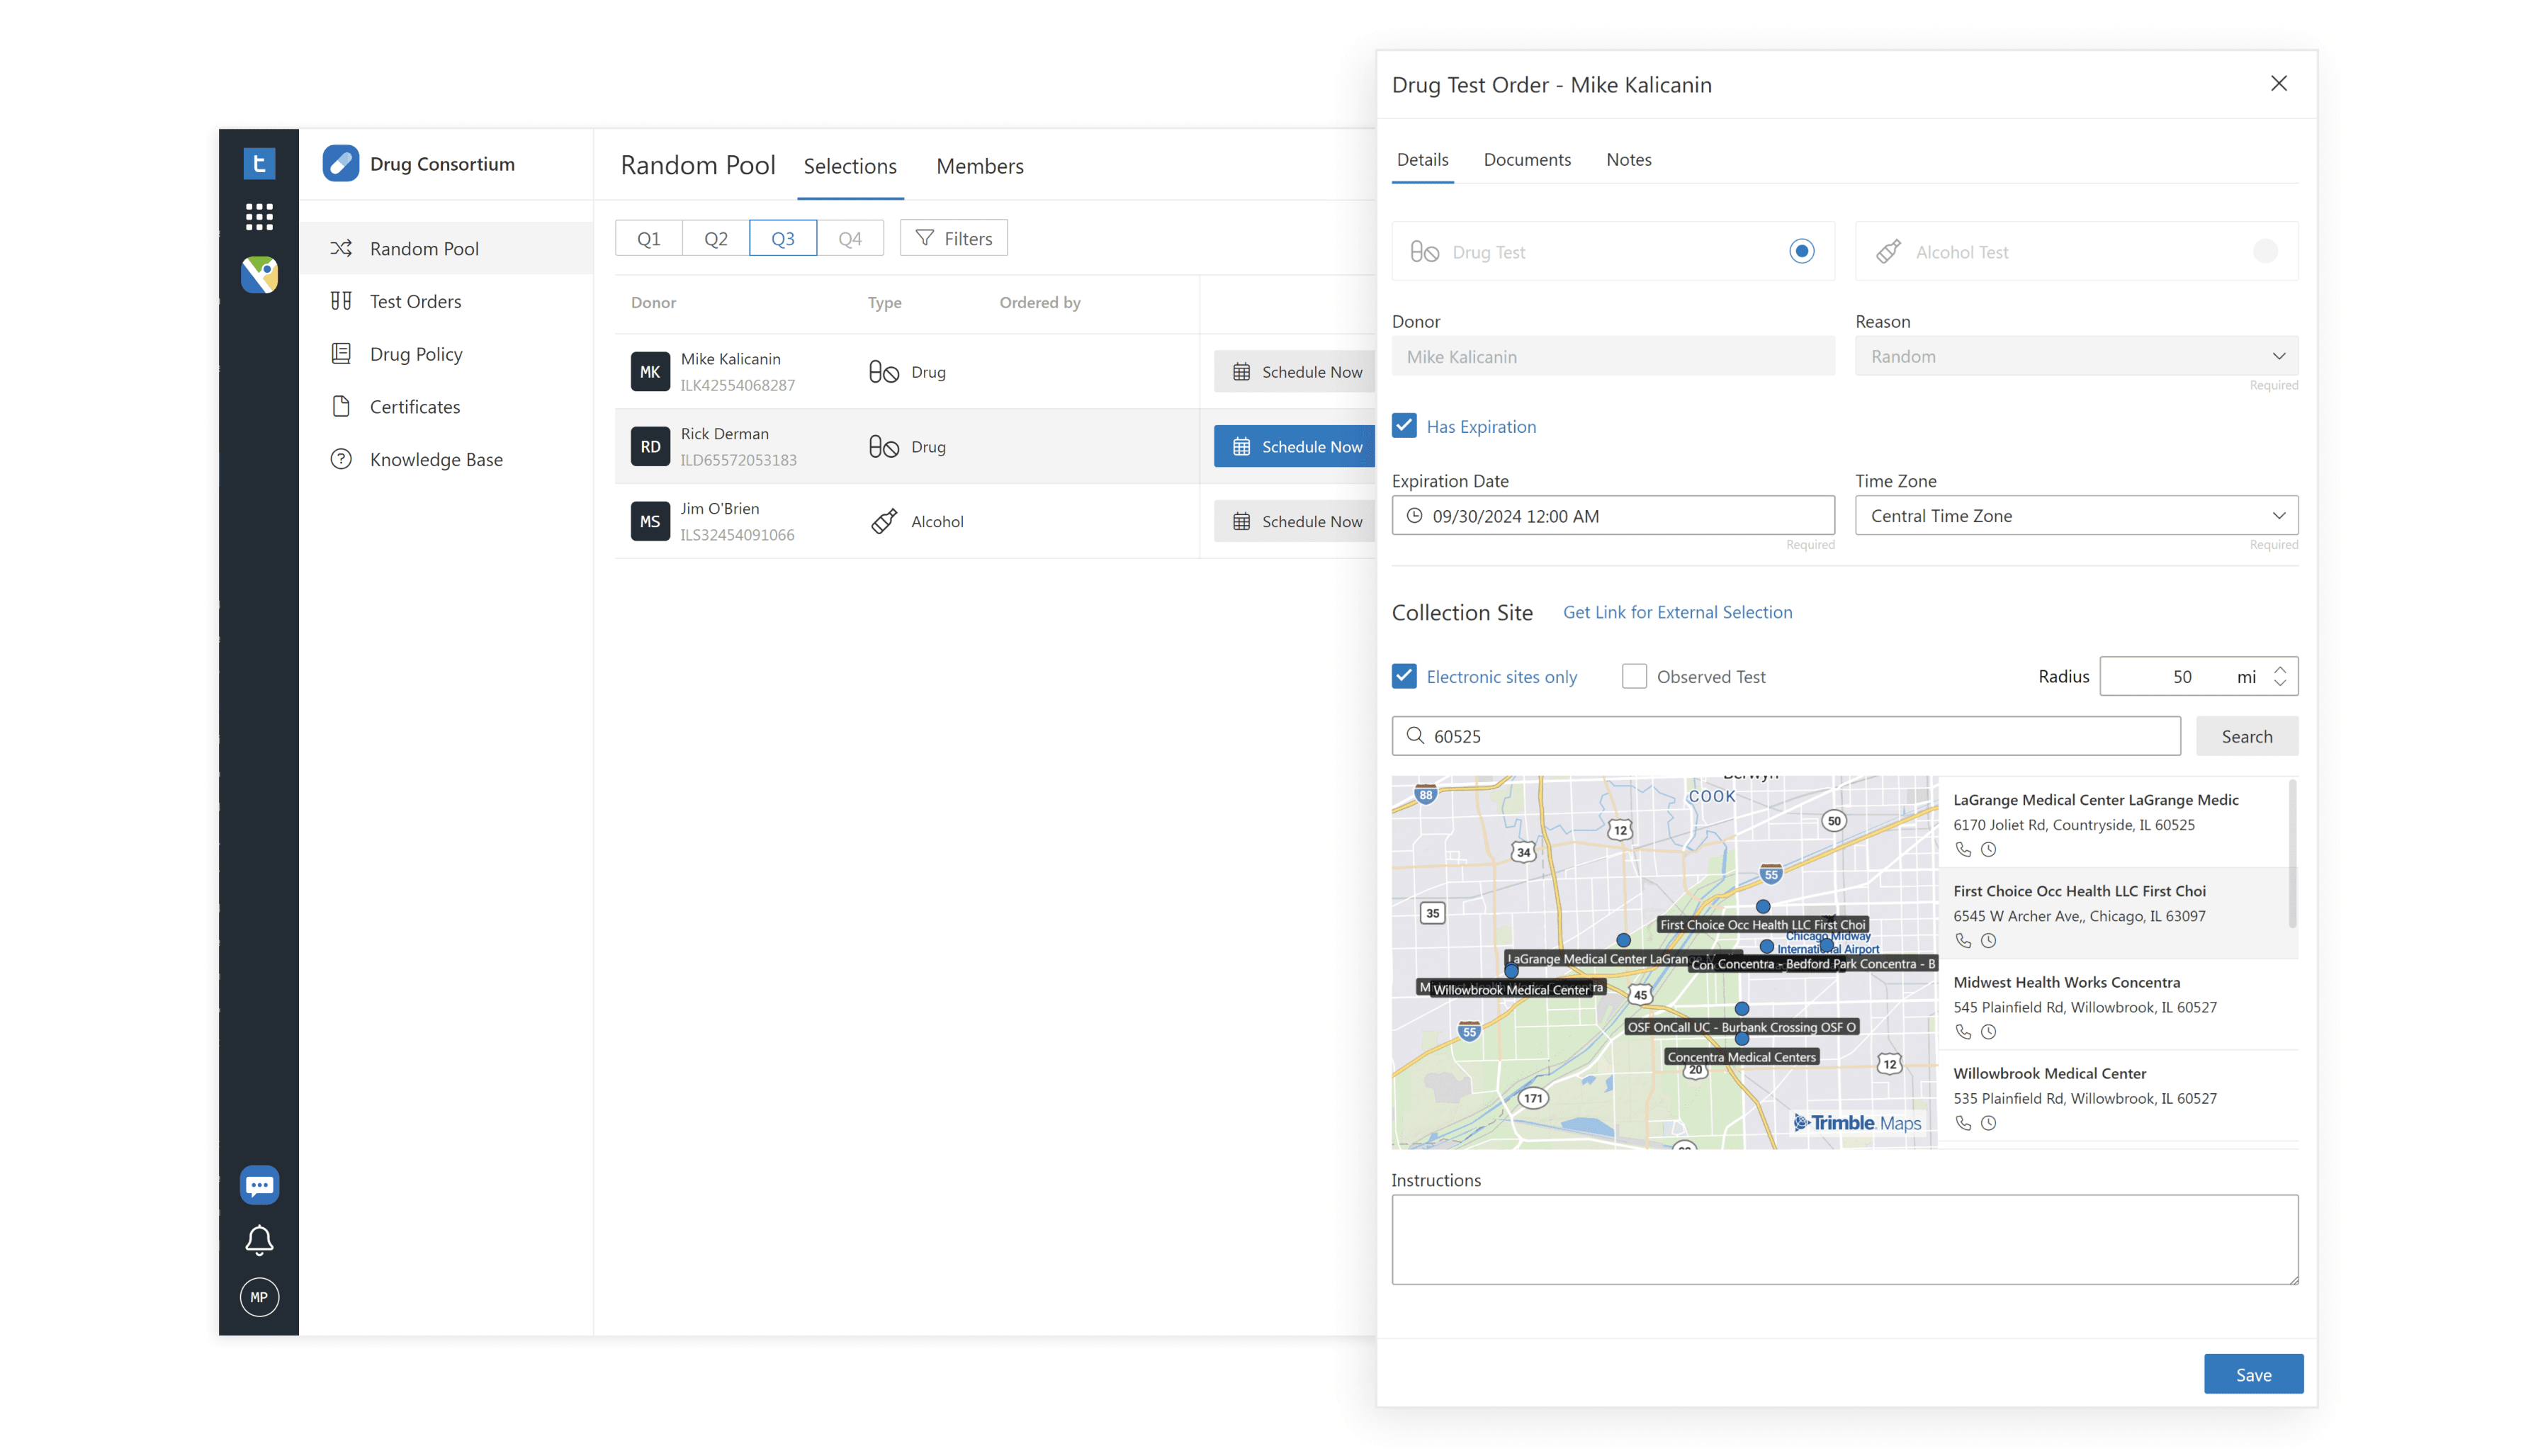
Task: Click phone icon for First Choice Occ Health
Action: coord(1963,940)
